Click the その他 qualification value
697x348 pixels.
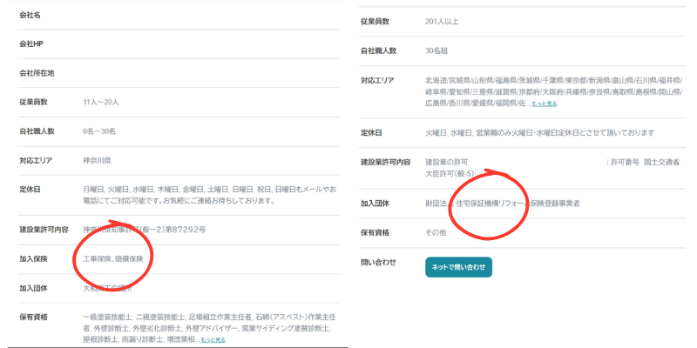pos(436,233)
